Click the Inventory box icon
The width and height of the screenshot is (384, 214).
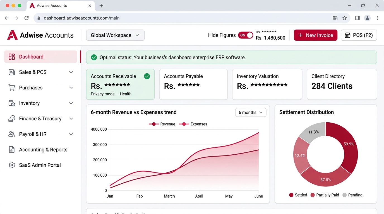point(12,103)
